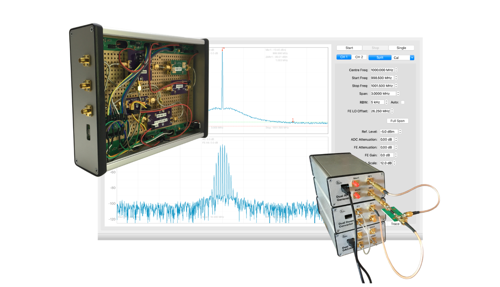The width and height of the screenshot is (500, 287).
Task: Click the Trace button
Action: [395, 224]
